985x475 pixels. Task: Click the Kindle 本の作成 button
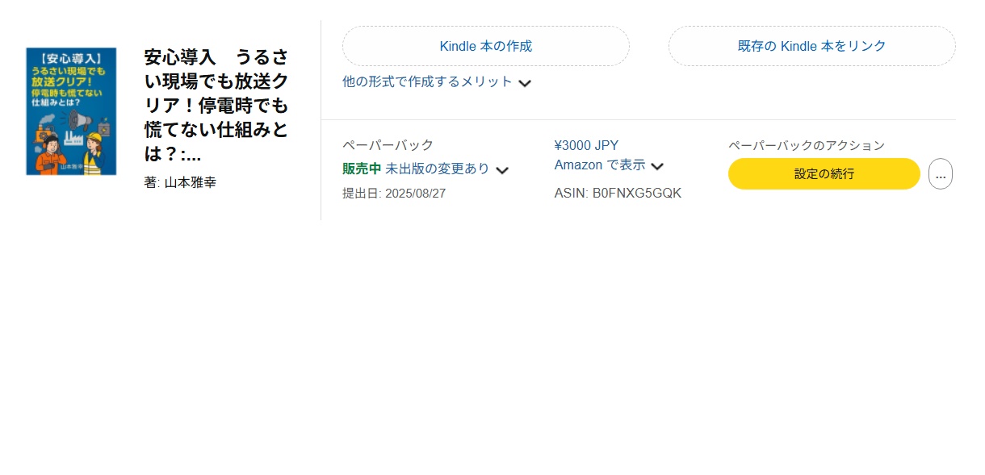coord(486,46)
